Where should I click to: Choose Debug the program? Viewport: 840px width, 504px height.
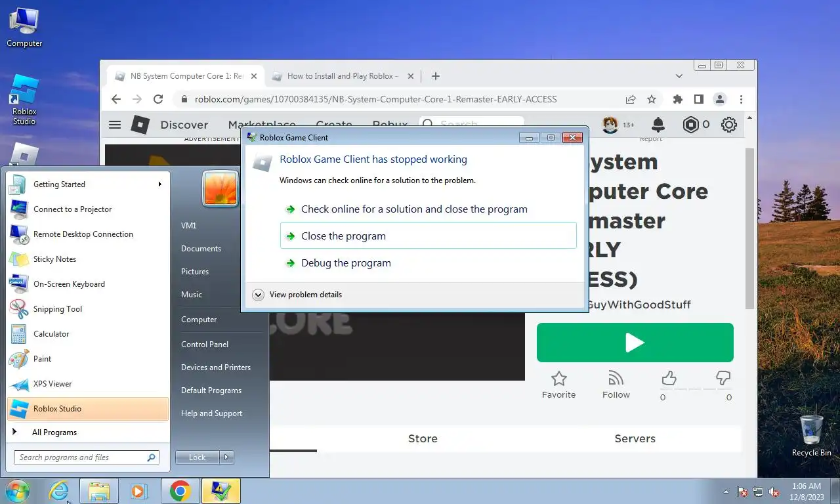pos(428,263)
